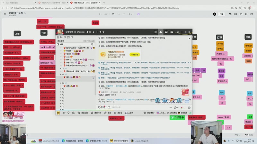Toggle Xmind right side panel icon
Screen dimensions: 257x144
(x=252, y=14)
